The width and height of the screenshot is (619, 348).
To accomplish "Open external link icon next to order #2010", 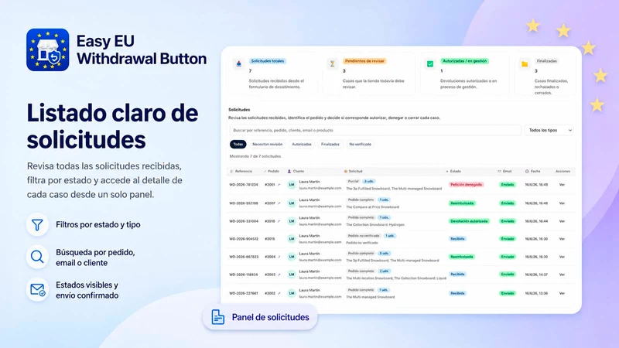I will (x=279, y=221).
